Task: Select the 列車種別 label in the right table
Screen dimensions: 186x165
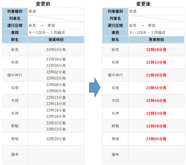Action: tap(115, 12)
